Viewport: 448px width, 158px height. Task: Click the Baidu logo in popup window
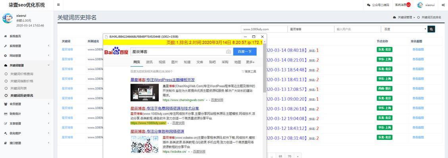tap(116, 51)
